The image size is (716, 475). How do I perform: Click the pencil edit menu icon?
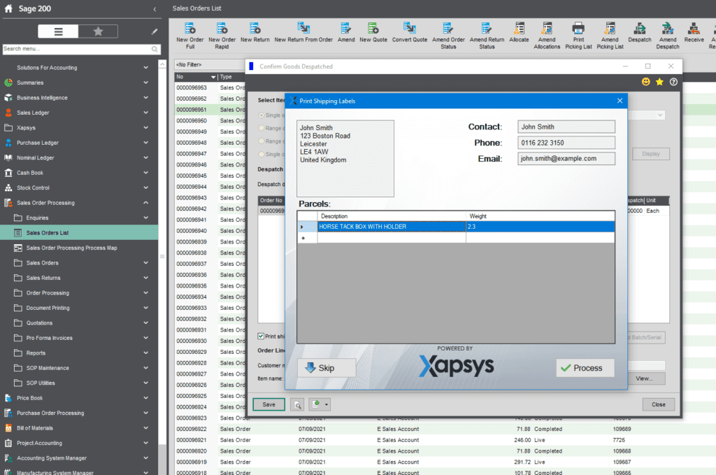coord(155,31)
